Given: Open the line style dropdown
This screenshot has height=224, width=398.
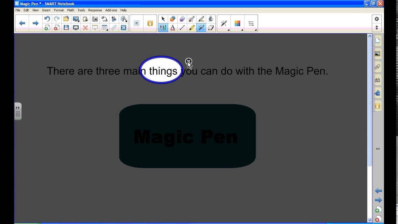Looking at the screenshot, I should pyautogui.click(x=251, y=23).
